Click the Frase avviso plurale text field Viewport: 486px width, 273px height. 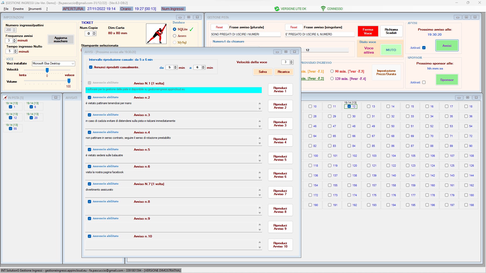245,34
